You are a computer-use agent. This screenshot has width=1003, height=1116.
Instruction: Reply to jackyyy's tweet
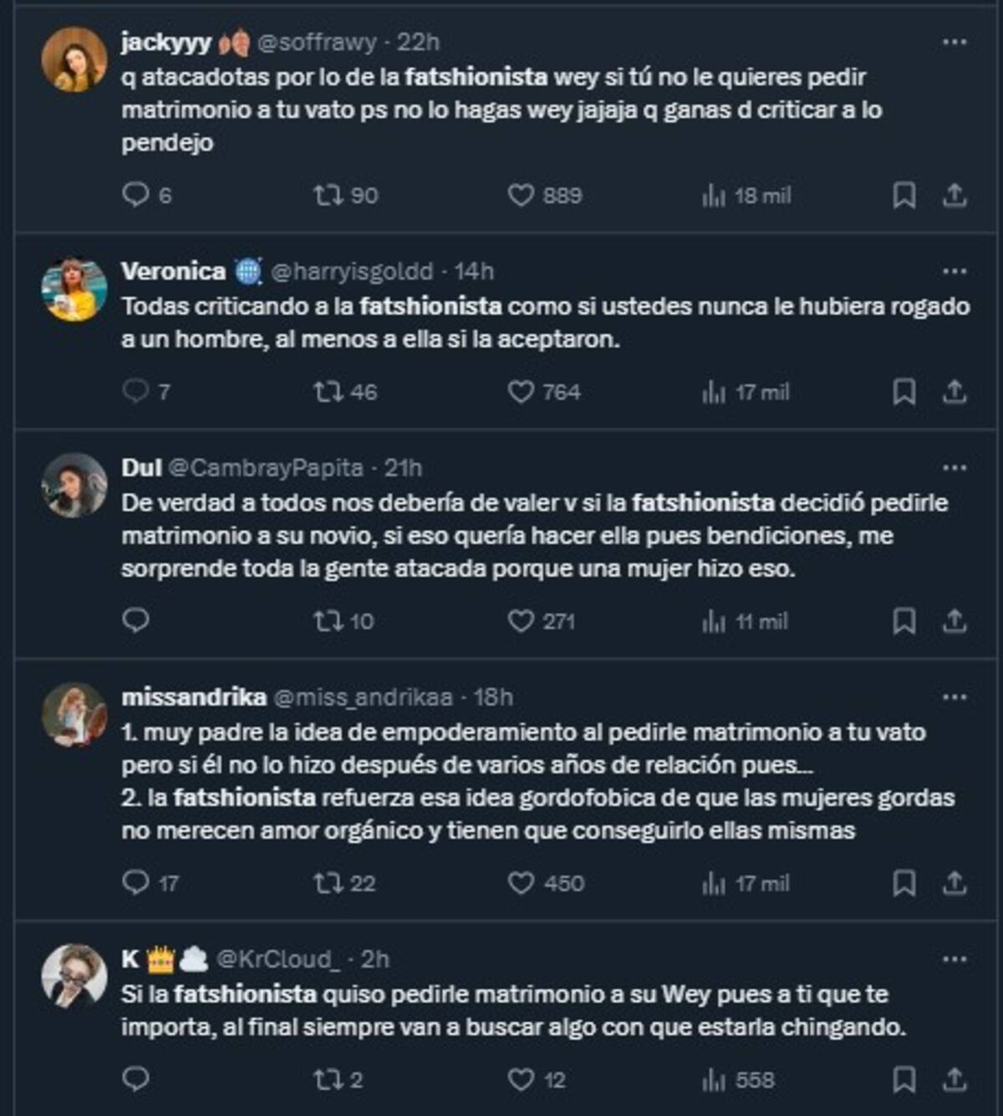pos(135,195)
